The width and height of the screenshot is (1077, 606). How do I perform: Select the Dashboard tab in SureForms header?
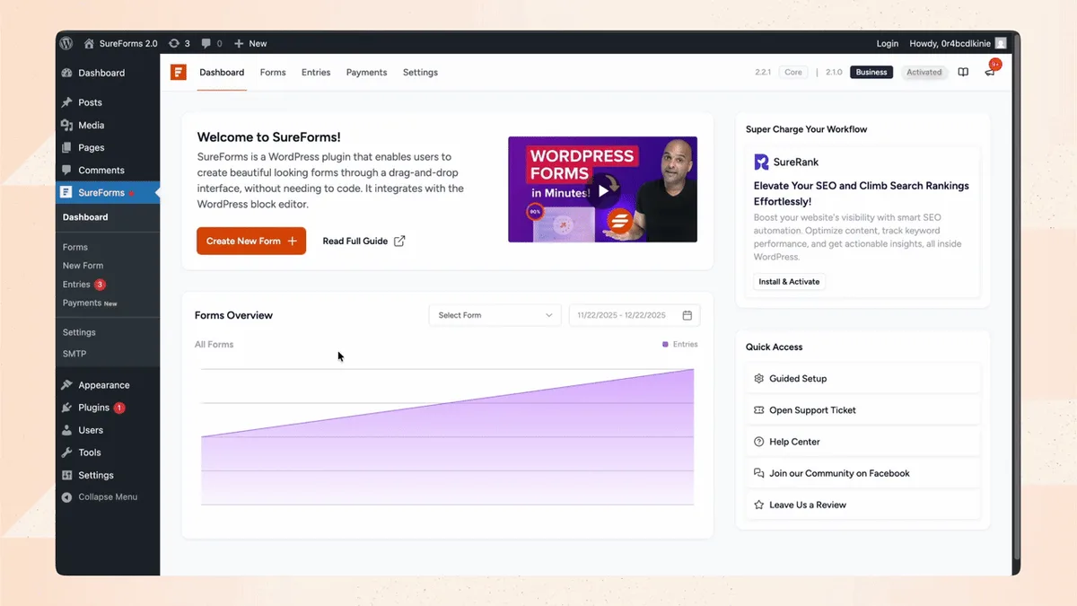click(222, 72)
